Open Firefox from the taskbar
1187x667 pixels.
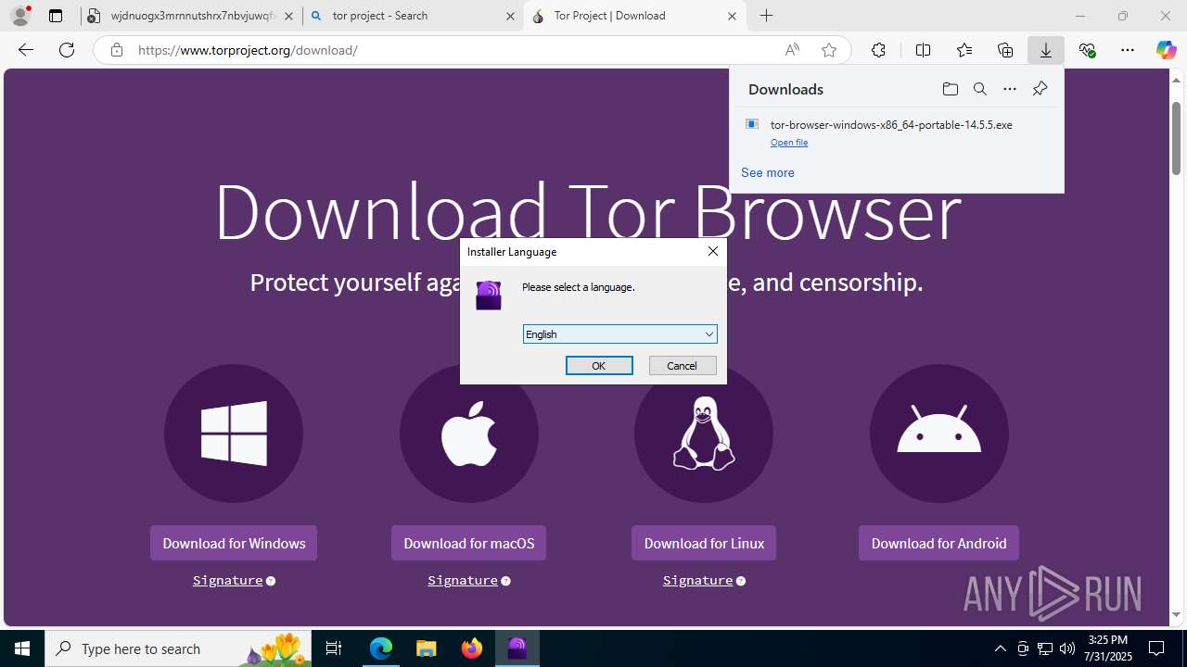click(472, 648)
